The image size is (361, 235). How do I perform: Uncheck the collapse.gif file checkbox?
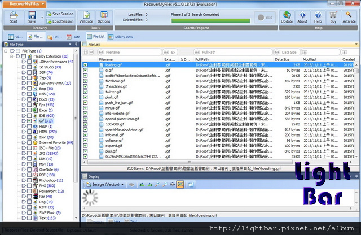(85, 140)
